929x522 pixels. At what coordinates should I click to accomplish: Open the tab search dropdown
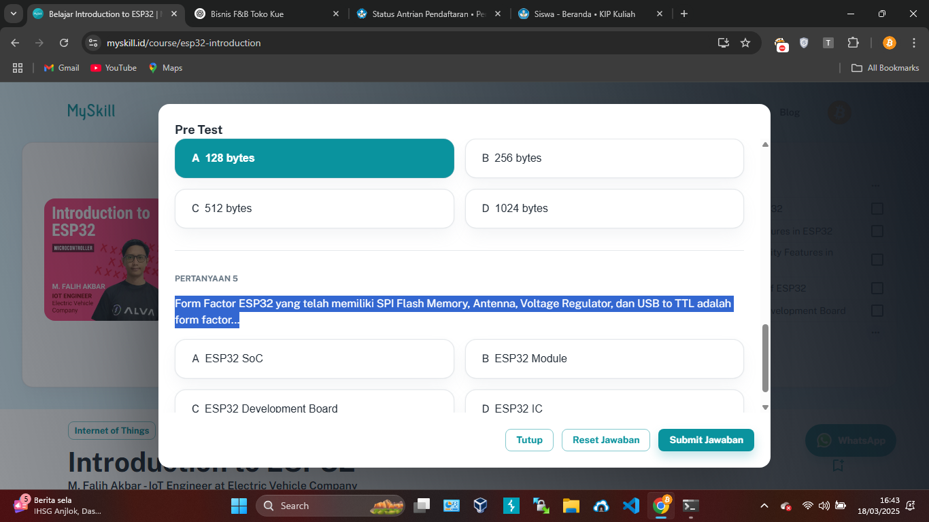pyautogui.click(x=13, y=14)
